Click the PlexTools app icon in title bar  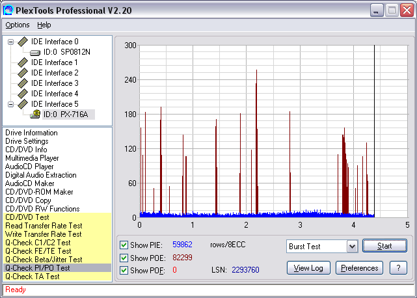click(x=8, y=10)
